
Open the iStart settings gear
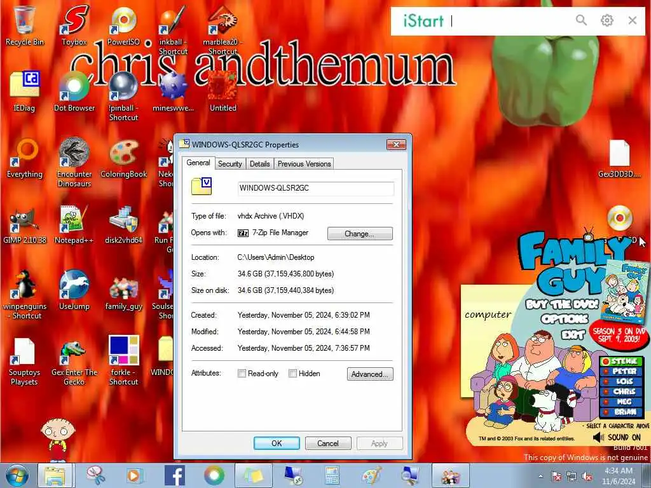click(606, 20)
